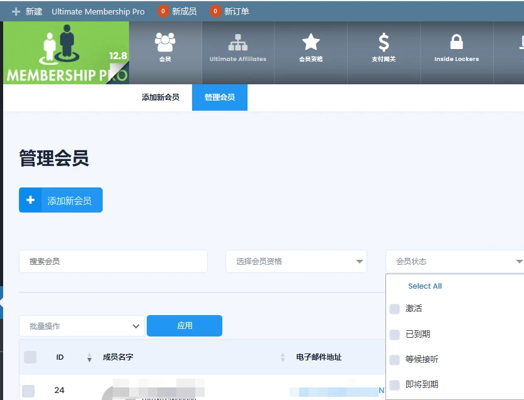The height and width of the screenshot is (400, 524).
Task: Click the 新建 plus icon
Action: click(x=16, y=10)
